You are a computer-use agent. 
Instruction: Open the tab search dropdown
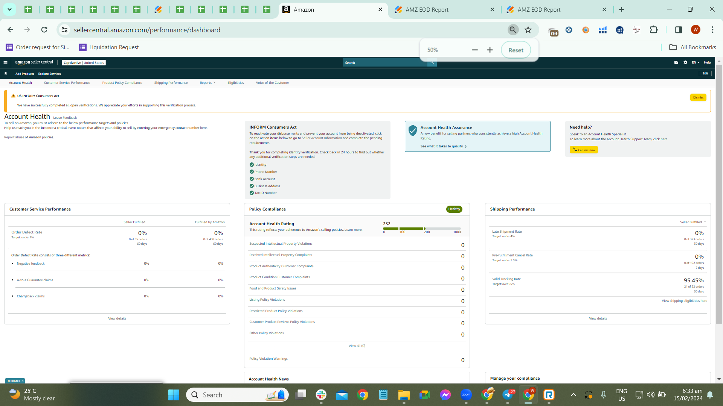coord(9,9)
